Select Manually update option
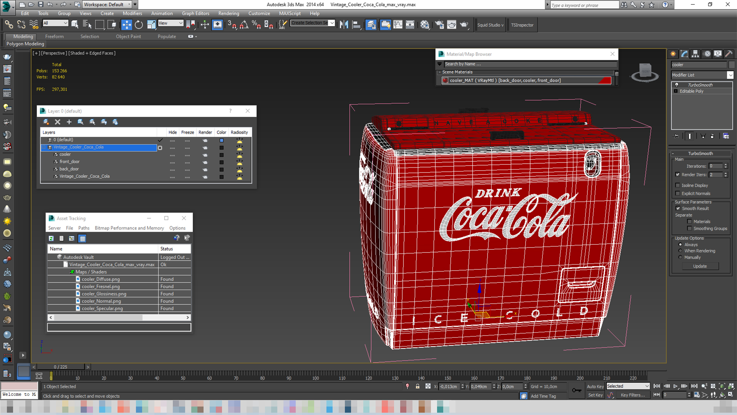Image resolution: width=737 pixels, height=415 pixels. click(x=680, y=257)
